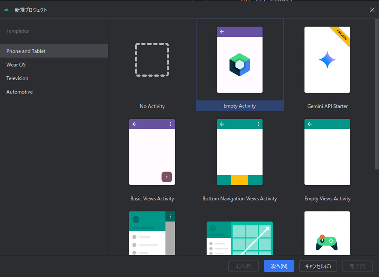Pick the responsive grid chart template thumbnail
379x277 pixels.
coord(239,238)
